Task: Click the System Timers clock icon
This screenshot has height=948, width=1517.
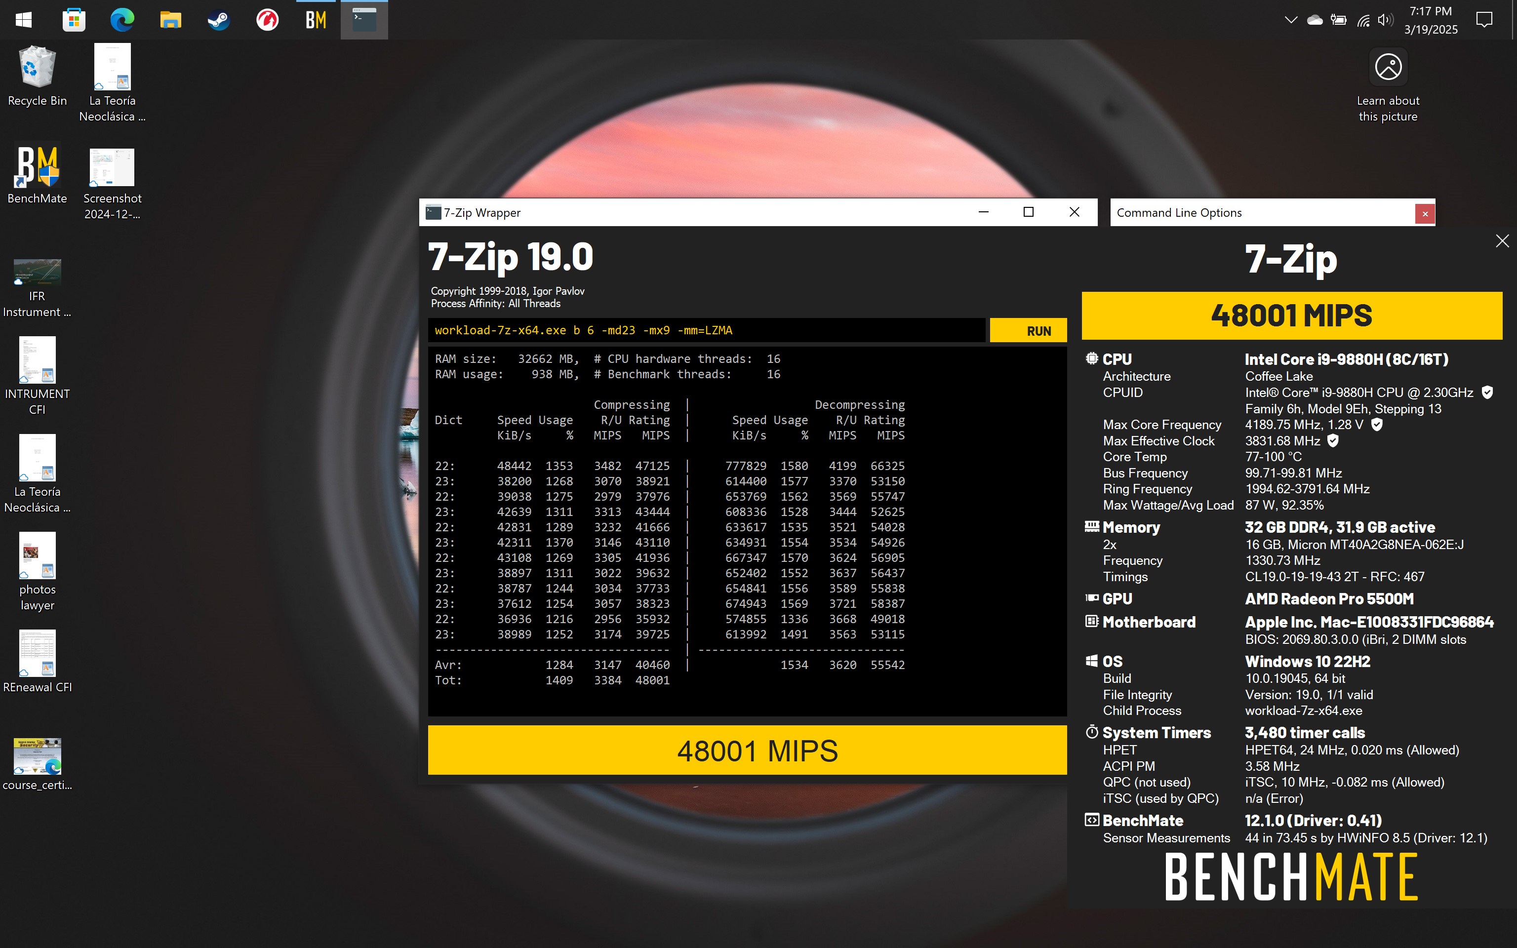Action: [1091, 732]
